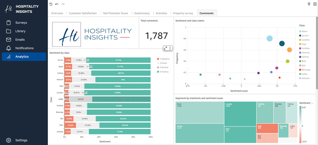The image size is (318, 145).
Task: Open the Emails envelope item
Action: click(x=9, y=40)
